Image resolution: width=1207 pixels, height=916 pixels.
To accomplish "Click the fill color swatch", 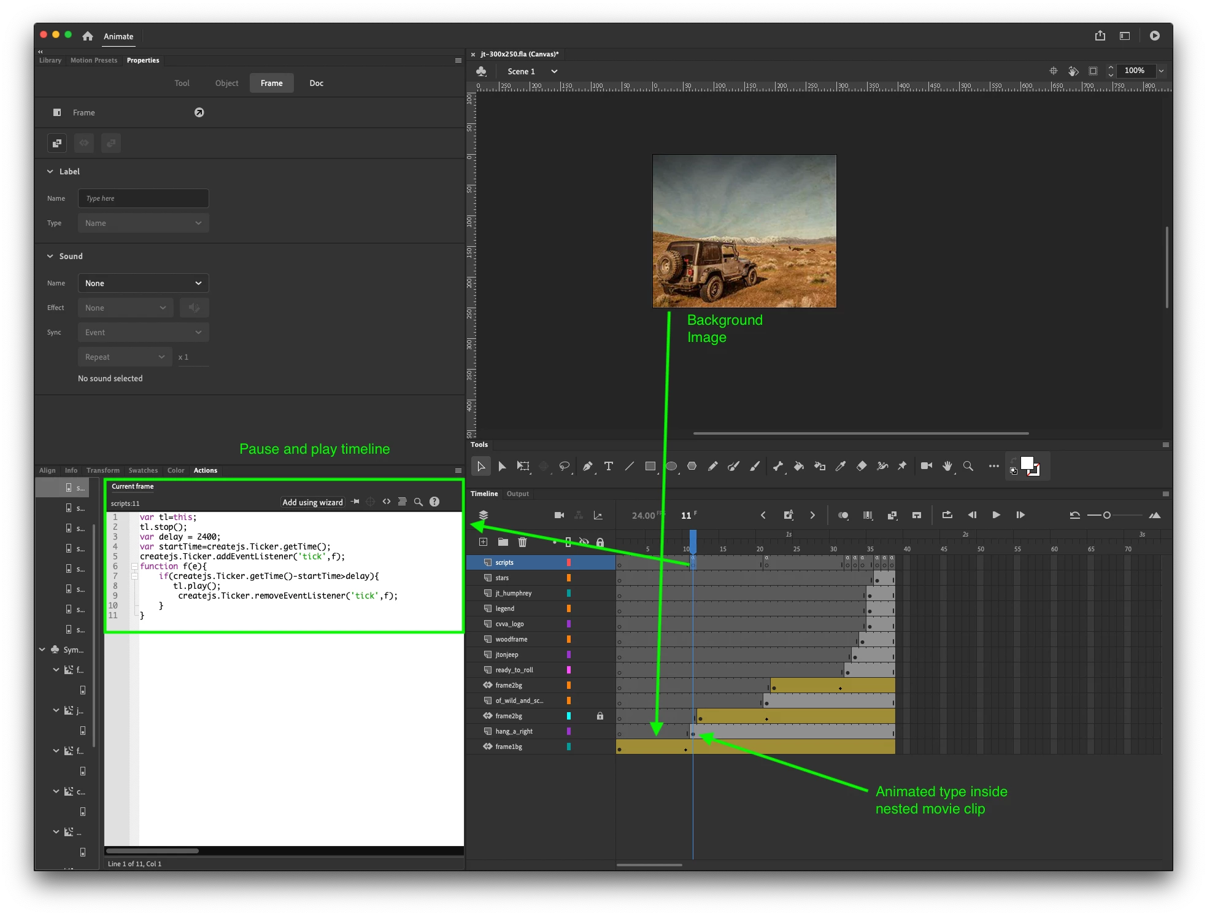I will [1027, 463].
